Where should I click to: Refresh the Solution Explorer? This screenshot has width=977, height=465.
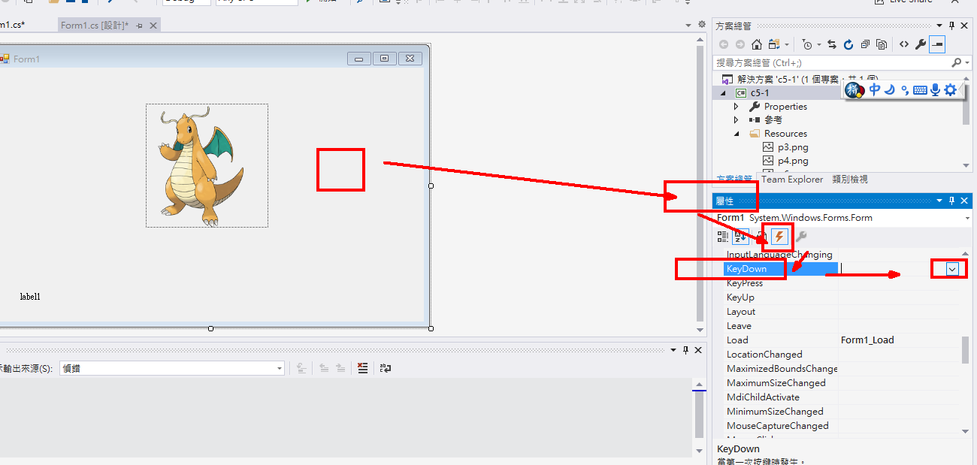(848, 44)
